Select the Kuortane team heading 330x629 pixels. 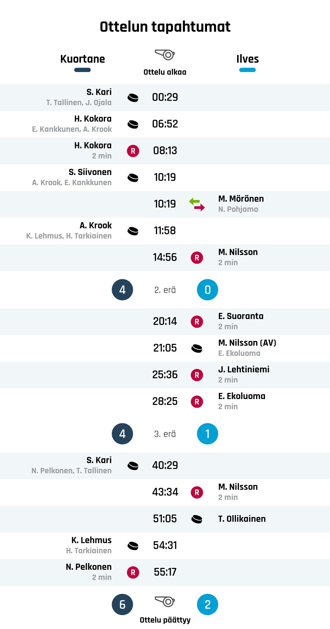[x=82, y=59]
